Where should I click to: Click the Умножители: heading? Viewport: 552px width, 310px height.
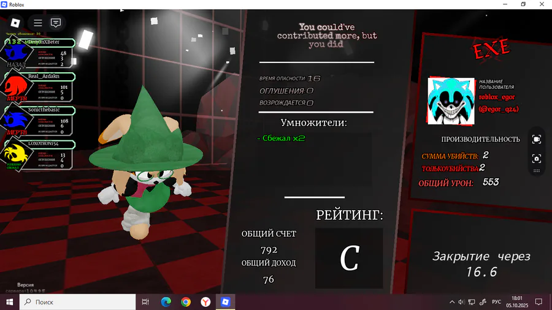(313, 123)
